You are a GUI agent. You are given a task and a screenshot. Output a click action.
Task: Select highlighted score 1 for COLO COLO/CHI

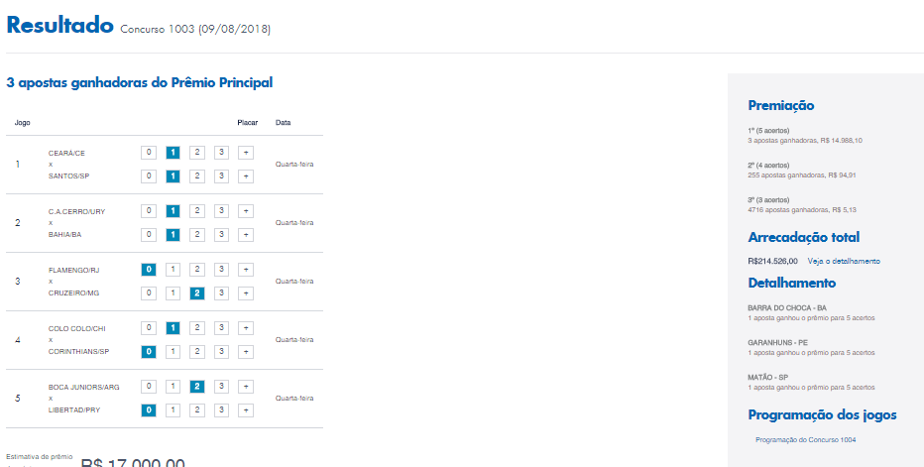(173, 328)
